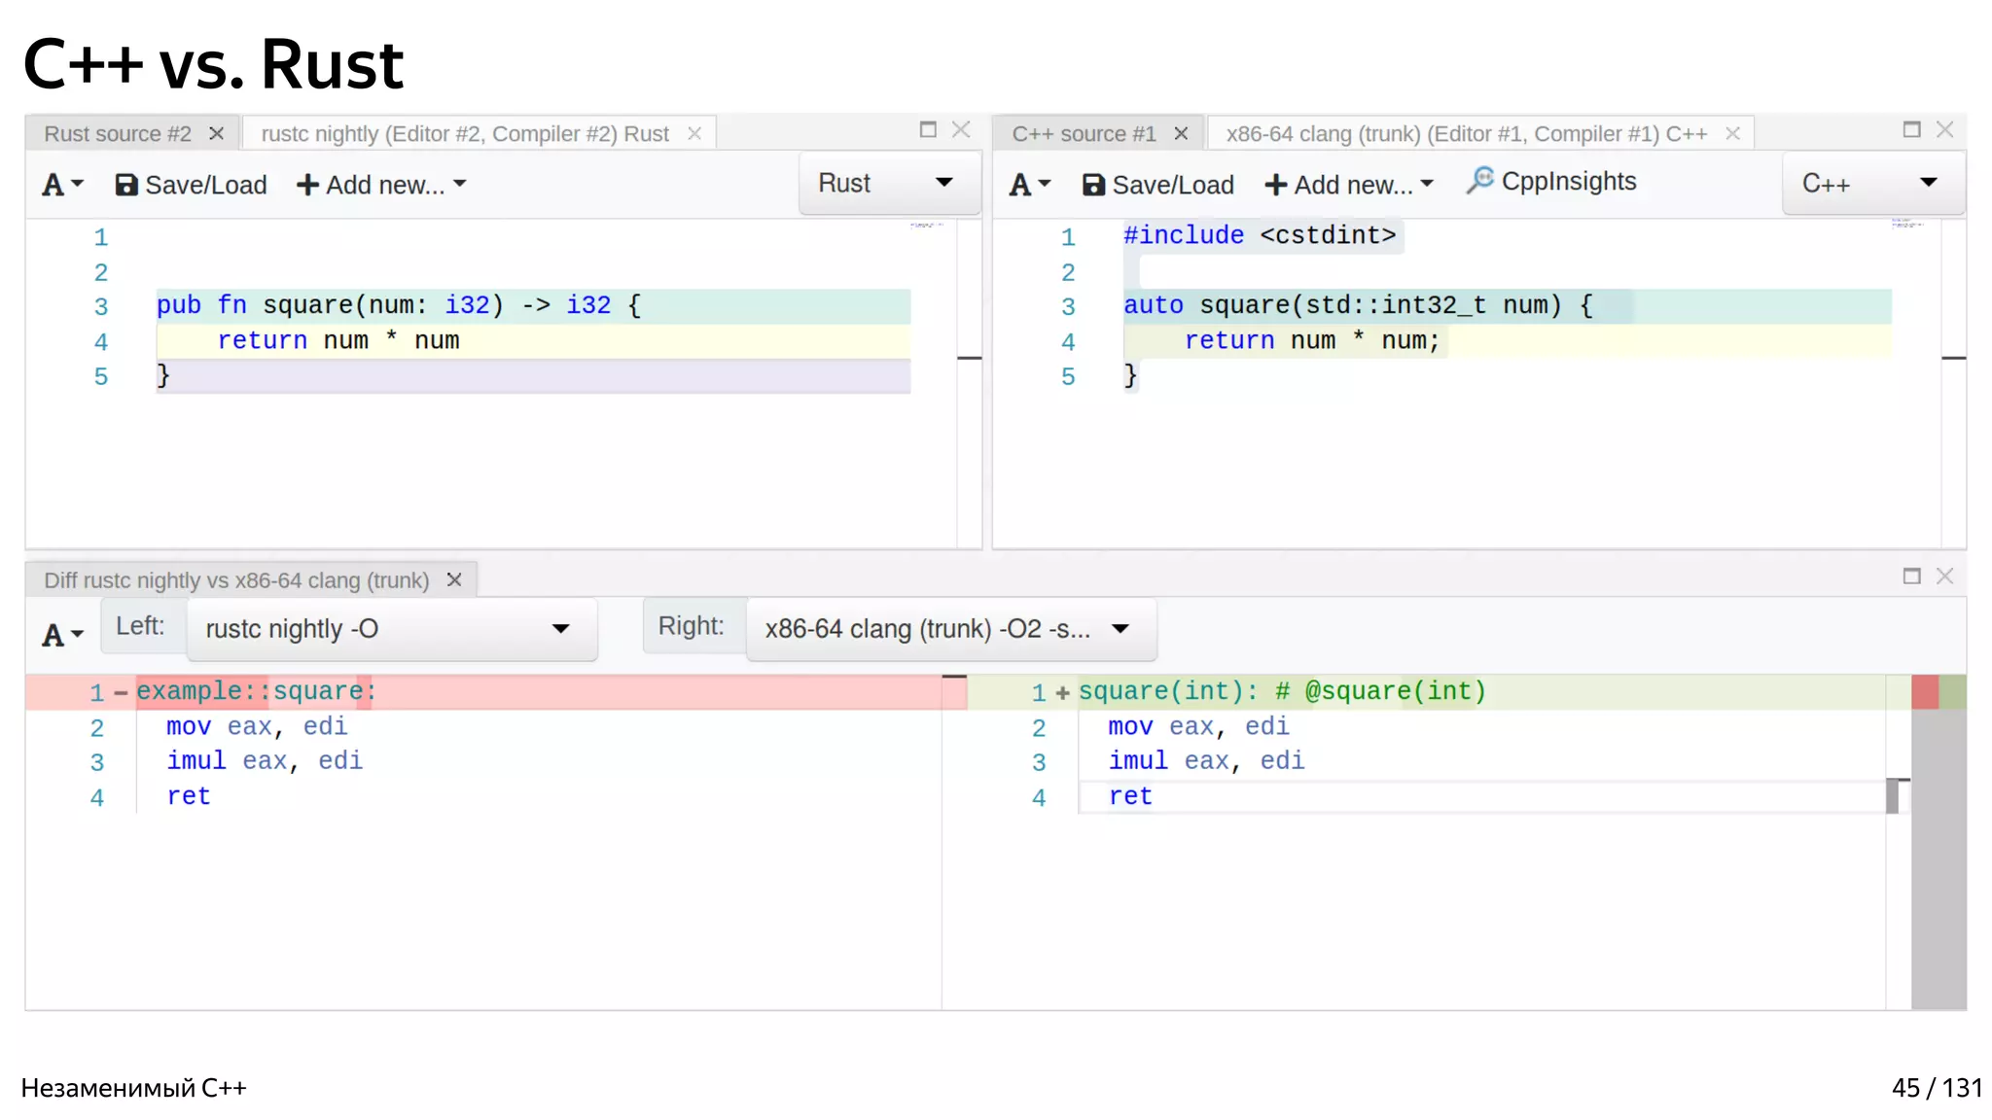Maximize the Diff pane

click(1911, 577)
